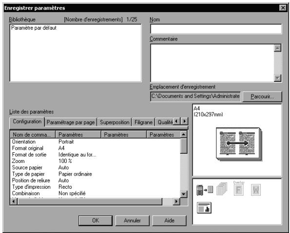Image resolution: width=290 pixels, height=233 pixels.
Task: Click the Identique au for... value
Action: click(77, 155)
